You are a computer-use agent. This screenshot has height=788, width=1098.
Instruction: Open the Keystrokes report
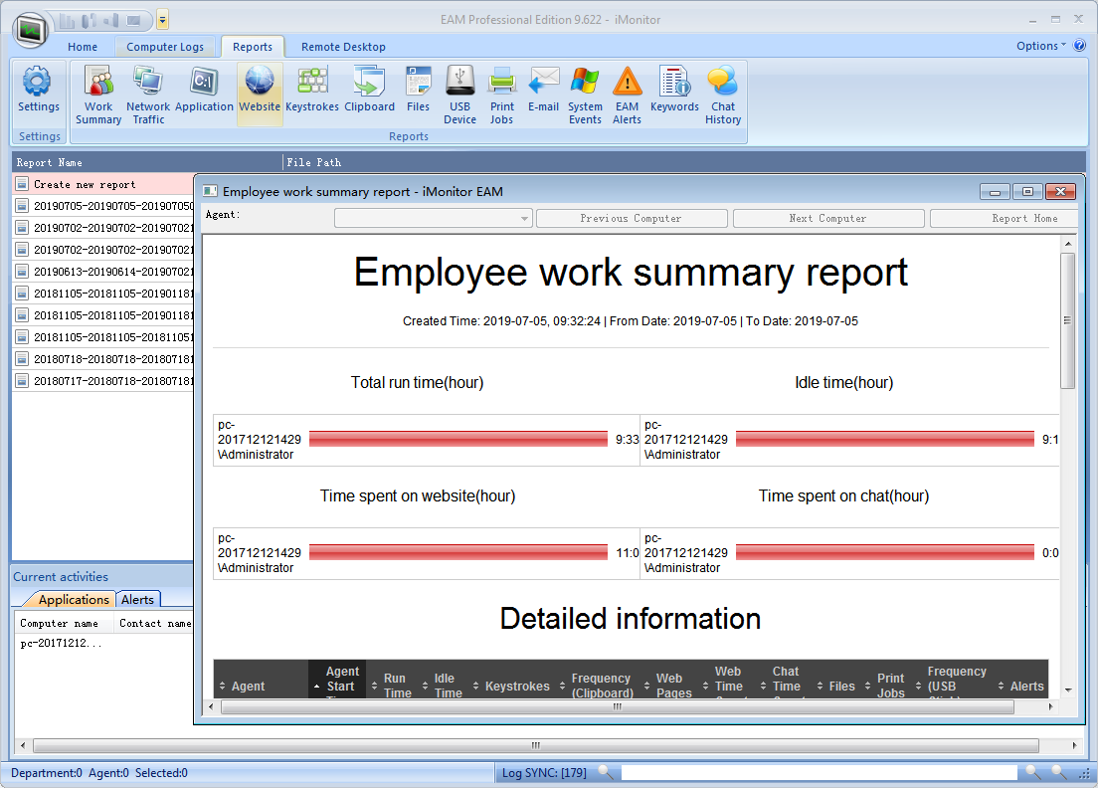(312, 90)
